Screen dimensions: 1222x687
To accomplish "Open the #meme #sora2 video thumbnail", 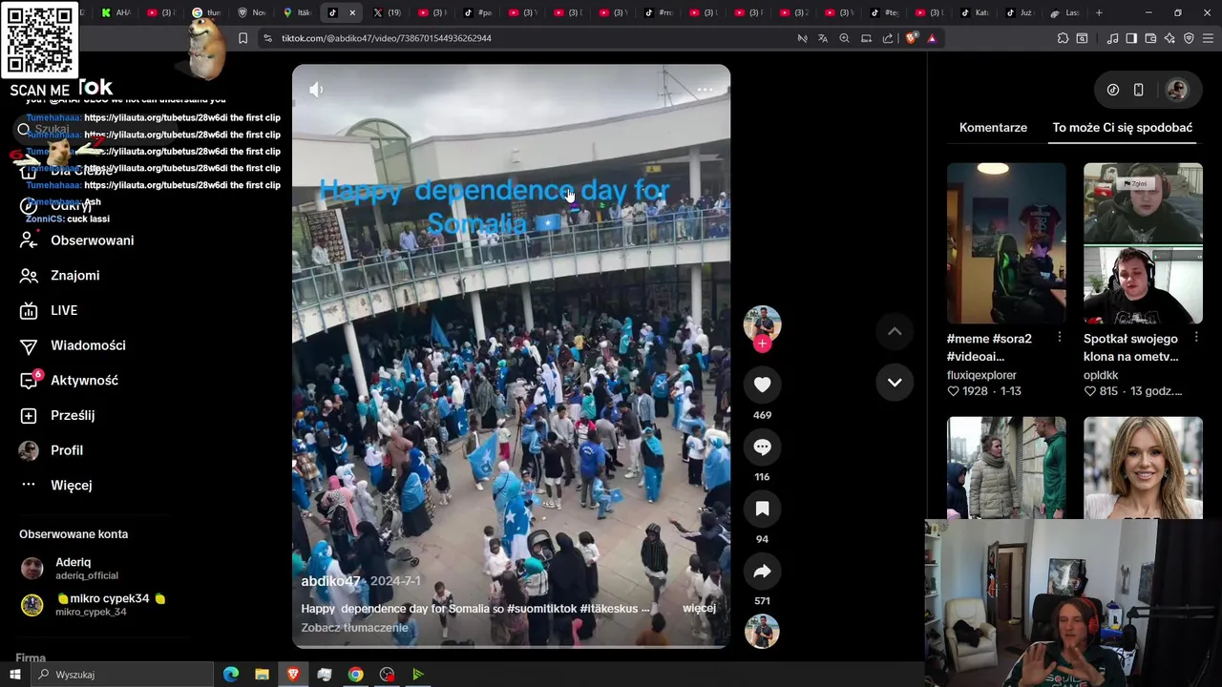I will click(x=1006, y=243).
